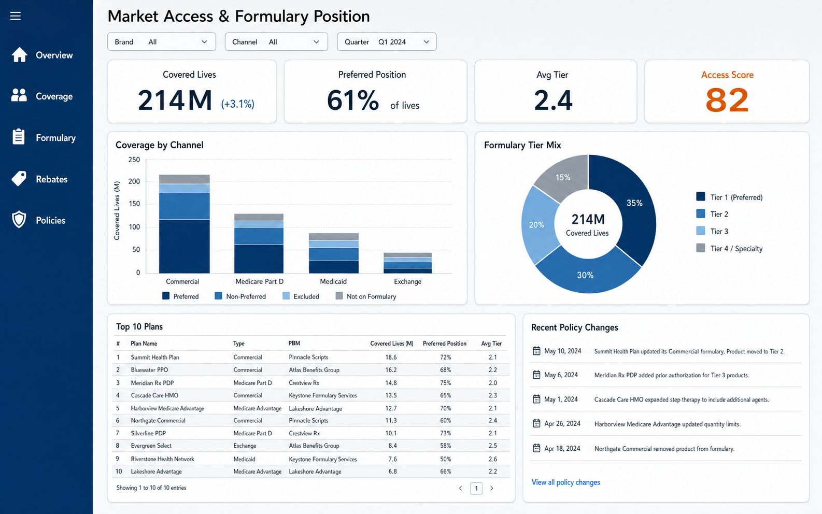The image size is (822, 514).
Task: Sort table by Type header
Action: tap(239, 344)
